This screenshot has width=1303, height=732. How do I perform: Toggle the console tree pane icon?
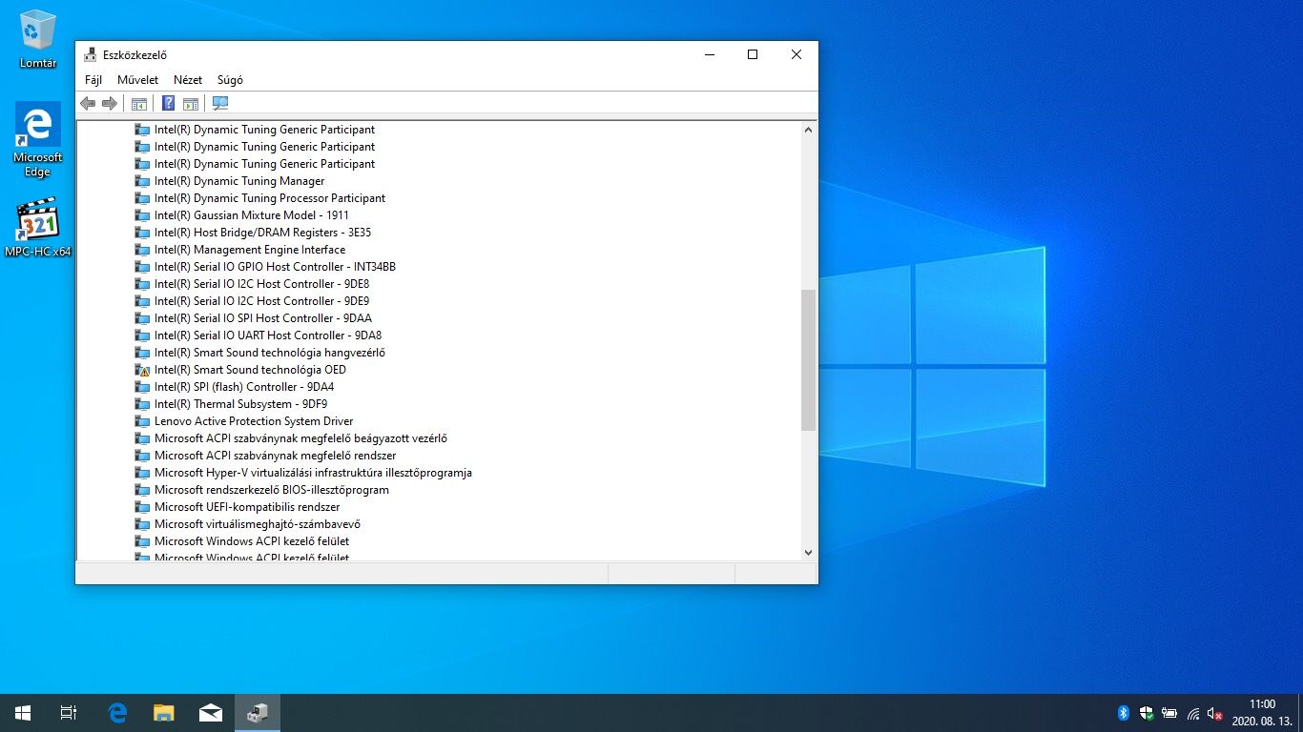click(139, 103)
